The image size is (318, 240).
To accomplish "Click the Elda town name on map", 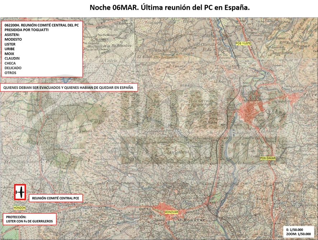I will [275, 112].
